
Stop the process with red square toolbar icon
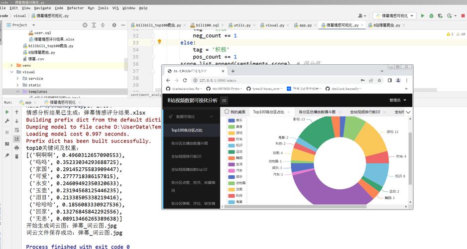463,15
